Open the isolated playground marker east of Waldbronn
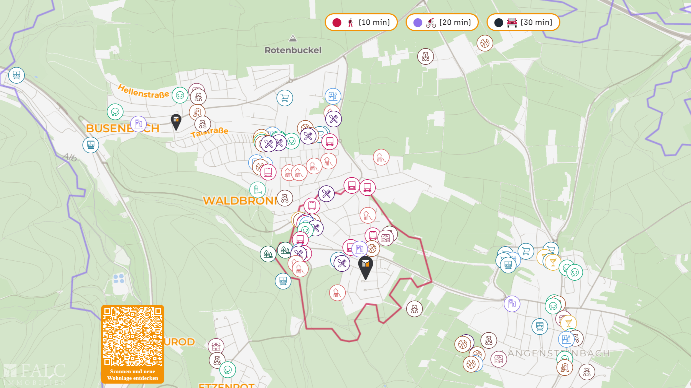Screen dimensions: 691x388 (x=381, y=157)
